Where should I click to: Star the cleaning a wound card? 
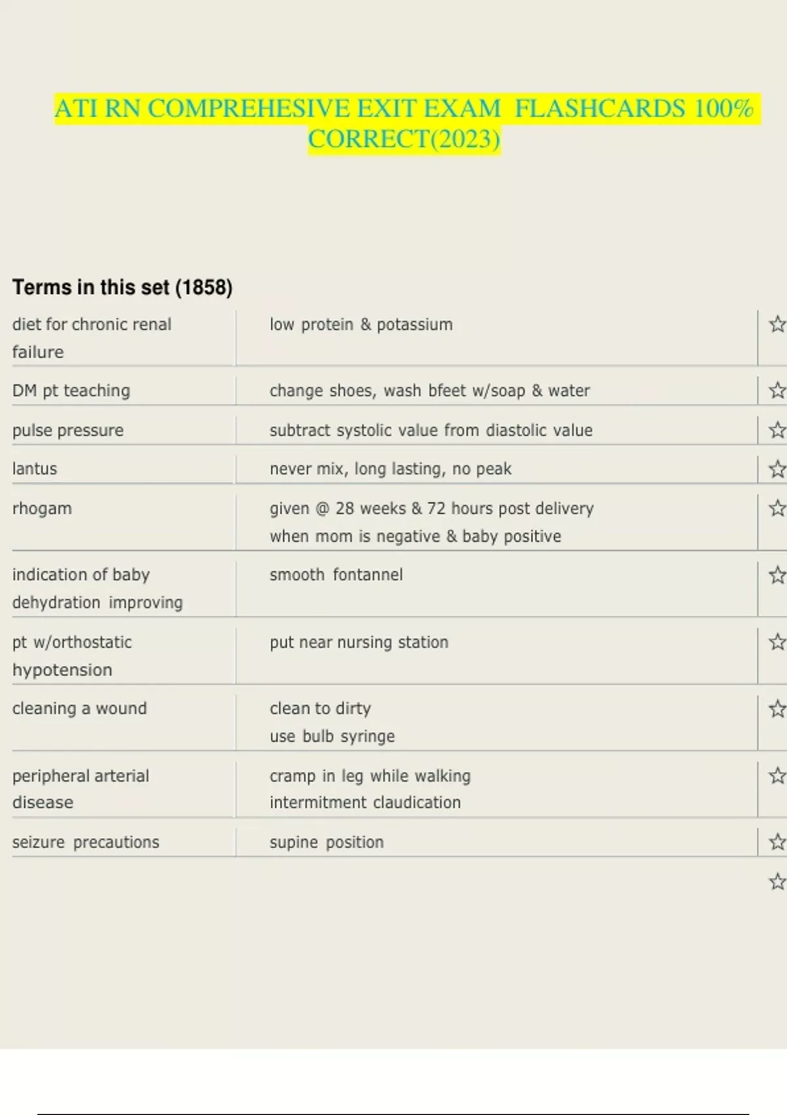pos(777,709)
